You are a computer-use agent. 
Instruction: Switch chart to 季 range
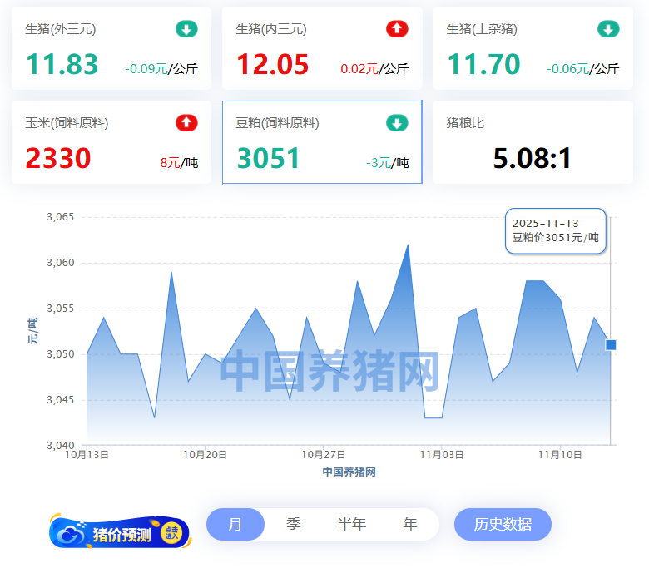click(293, 525)
